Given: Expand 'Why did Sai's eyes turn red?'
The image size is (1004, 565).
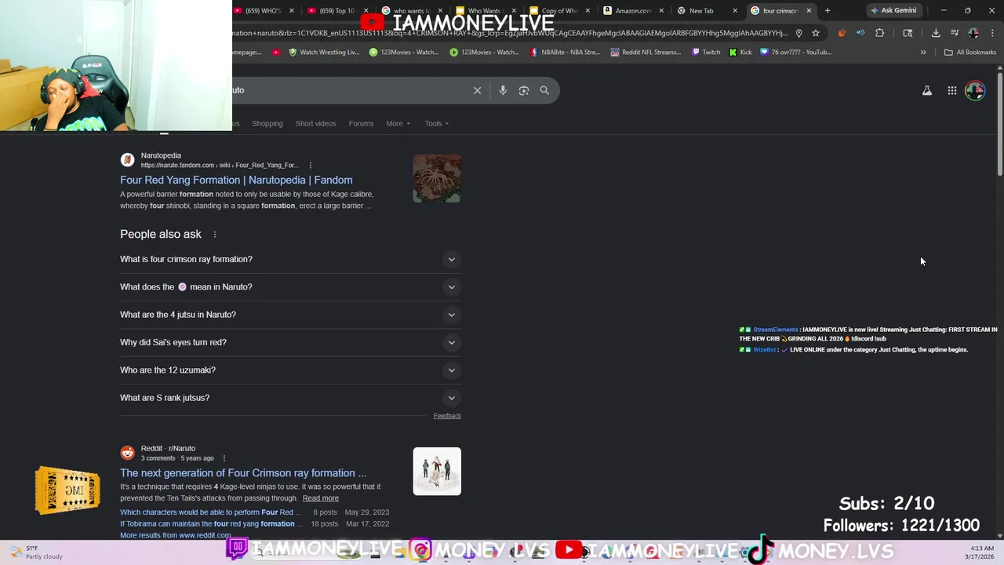Looking at the screenshot, I should click(x=290, y=342).
